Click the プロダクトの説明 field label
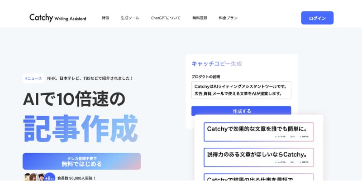362x190 pixels. click(x=205, y=77)
